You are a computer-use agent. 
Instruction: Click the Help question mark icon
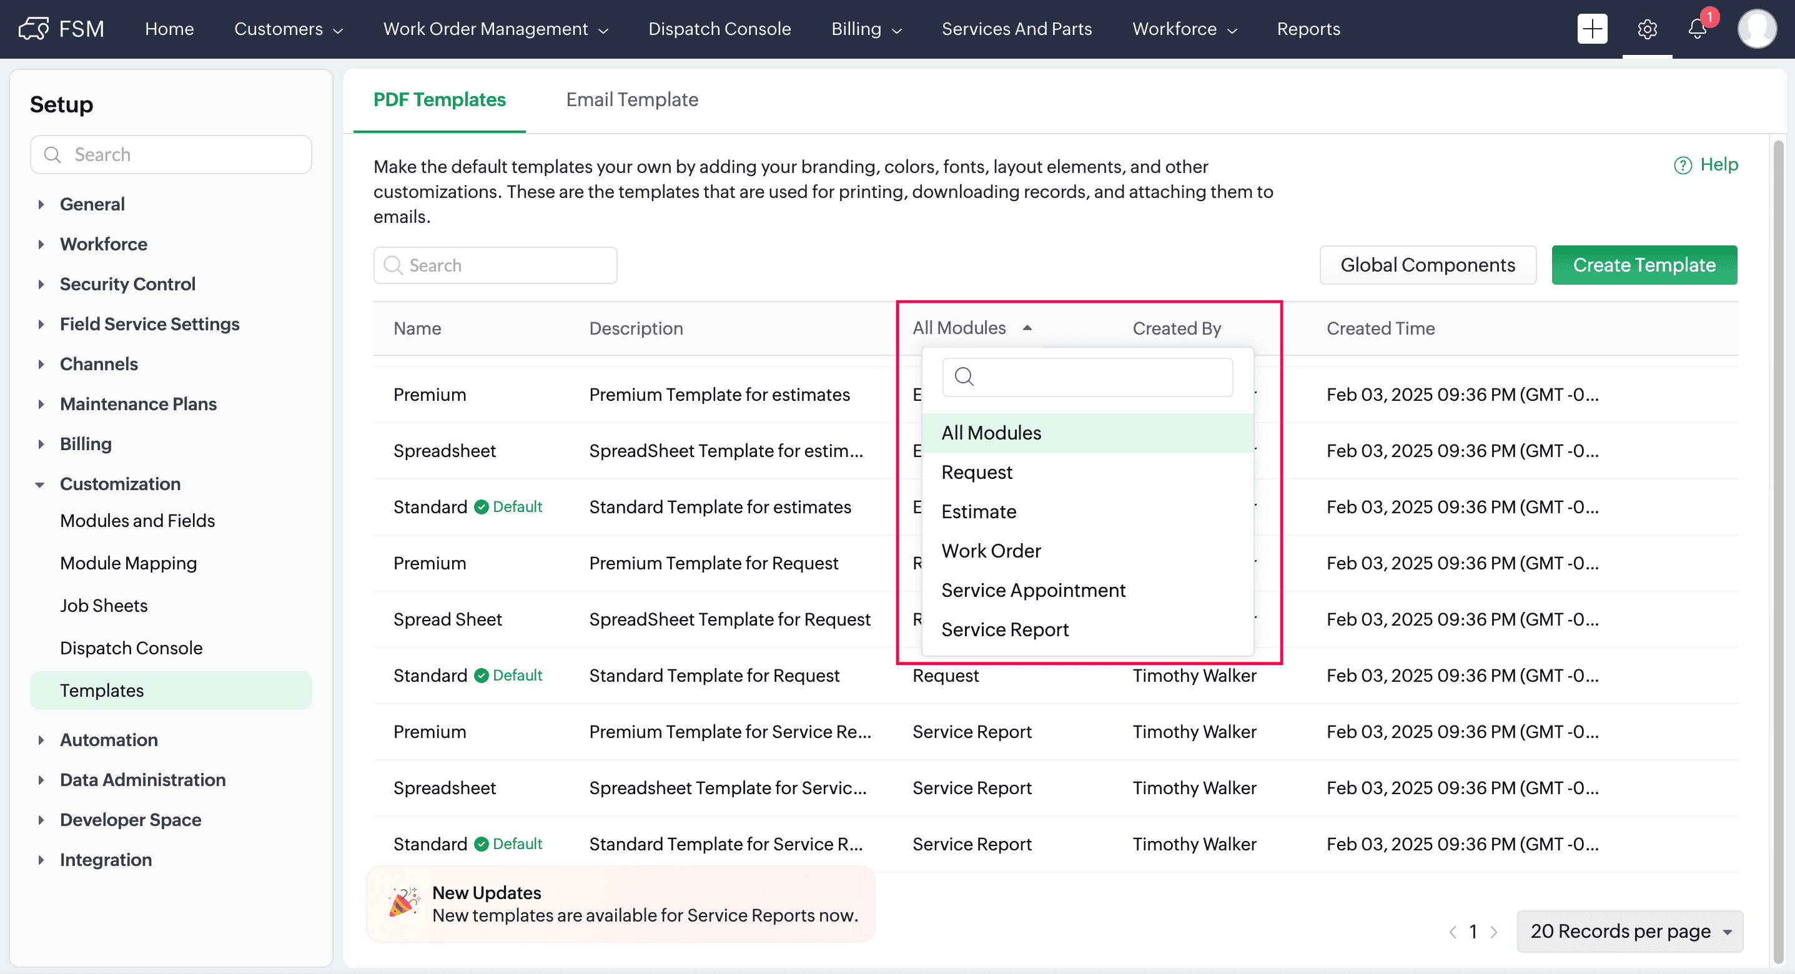click(x=1682, y=165)
